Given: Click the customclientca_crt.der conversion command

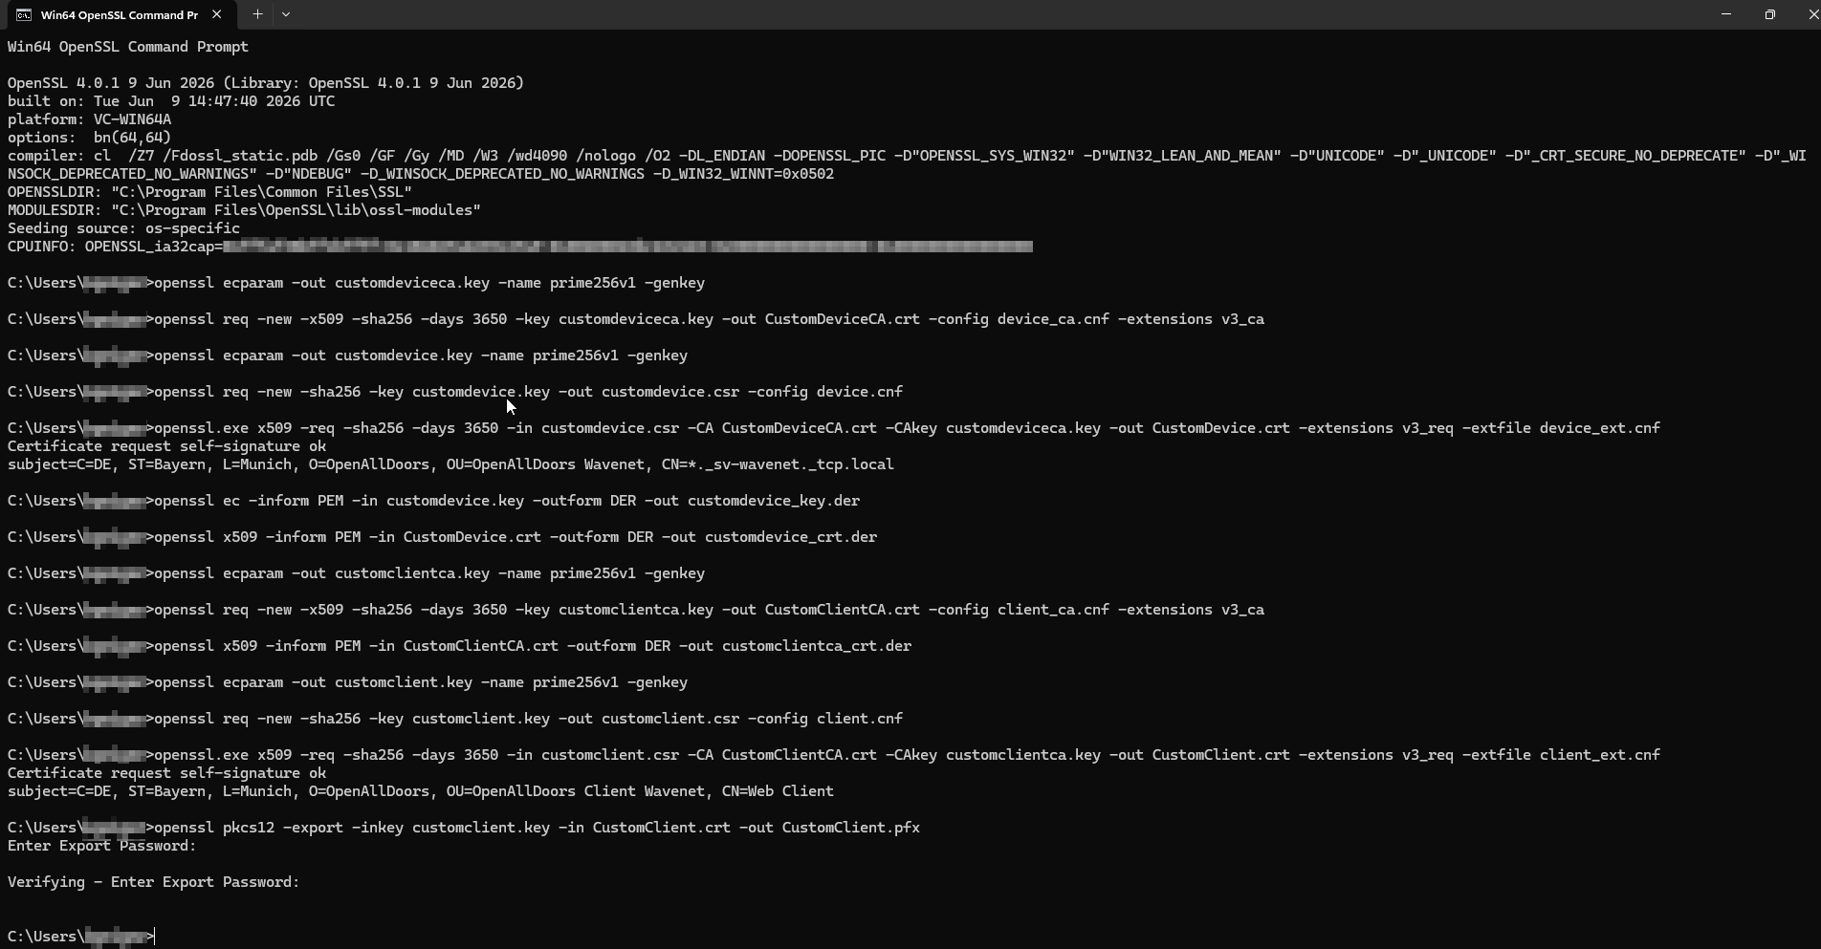Looking at the screenshot, I should pos(459,646).
